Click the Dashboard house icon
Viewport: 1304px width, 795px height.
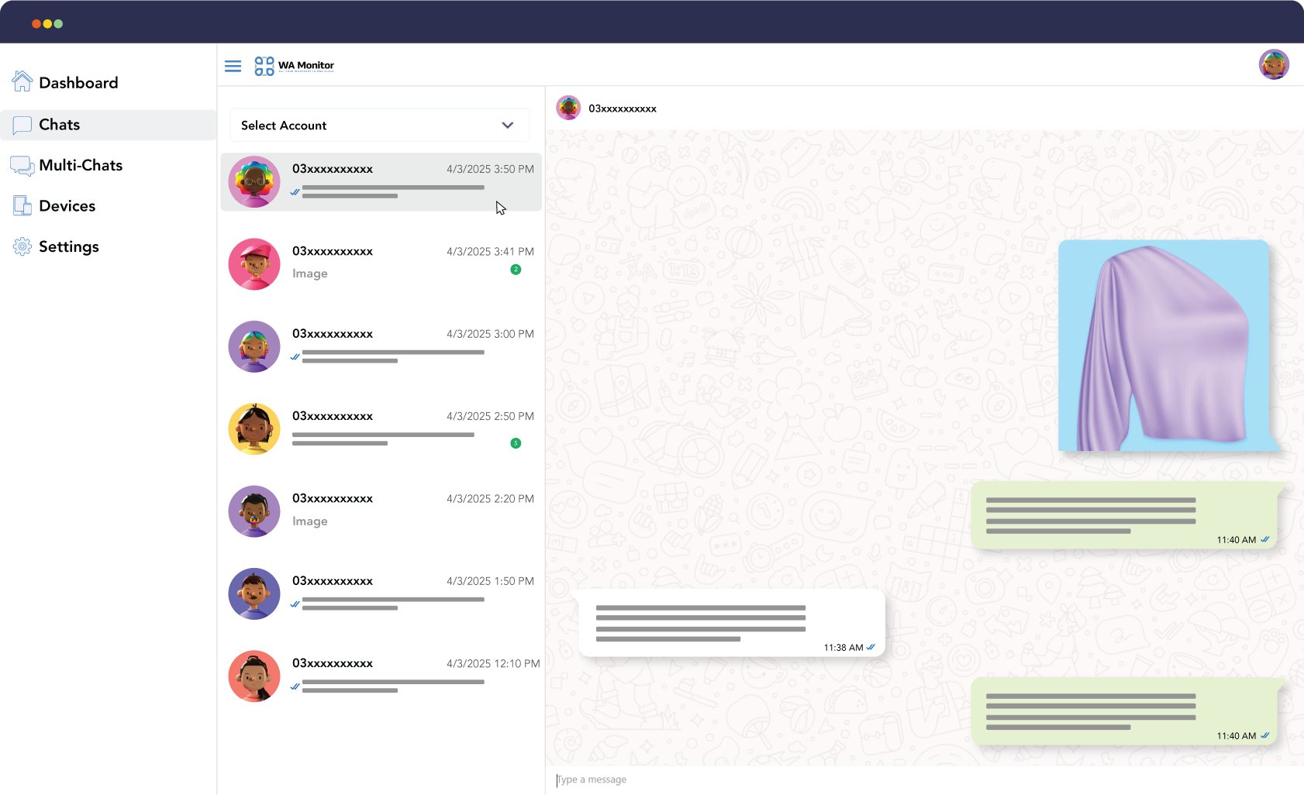22,81
